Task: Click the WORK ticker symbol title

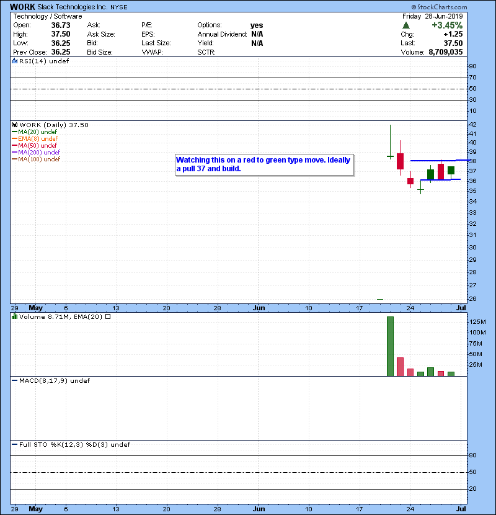Action: tap(22, 7)
